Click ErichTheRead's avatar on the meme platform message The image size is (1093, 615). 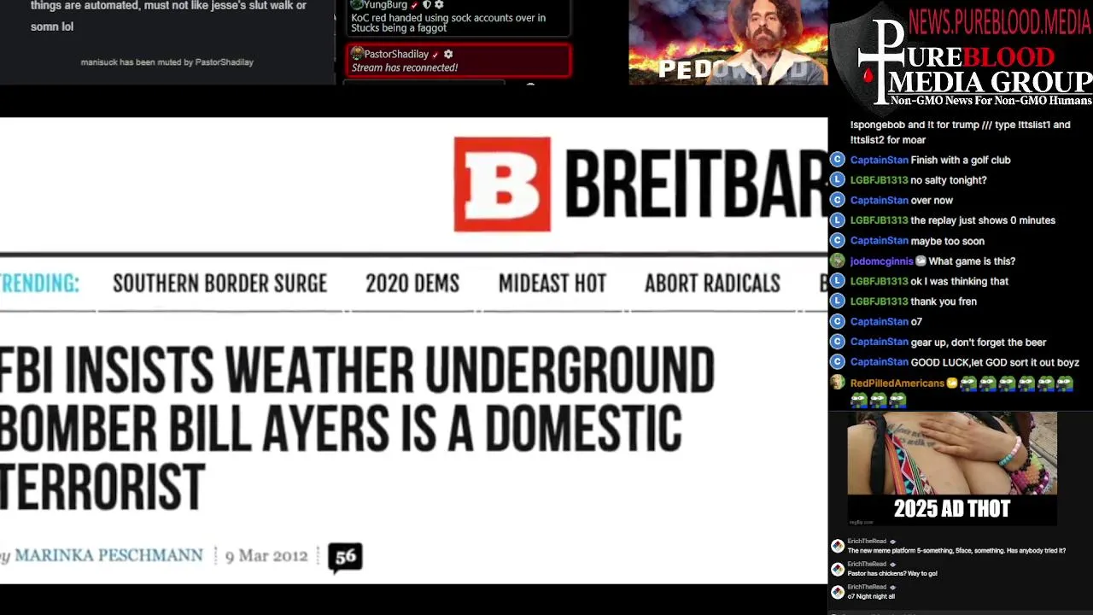point(838,546)
